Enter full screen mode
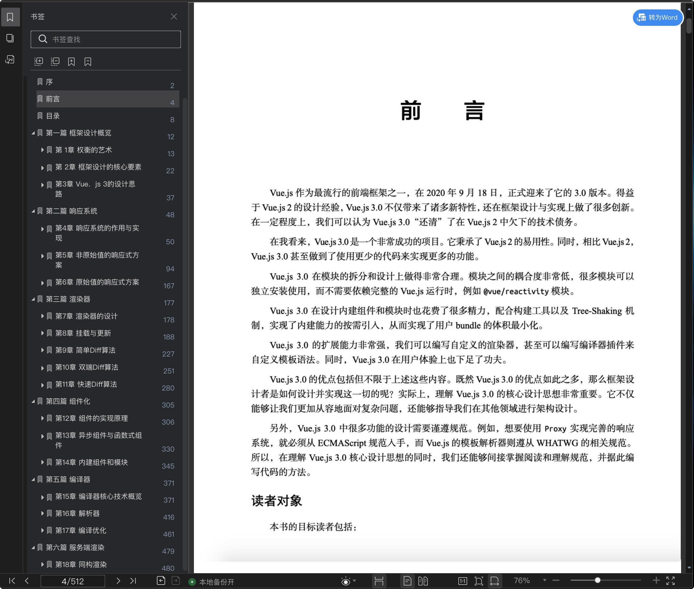 tap(670, 581)
